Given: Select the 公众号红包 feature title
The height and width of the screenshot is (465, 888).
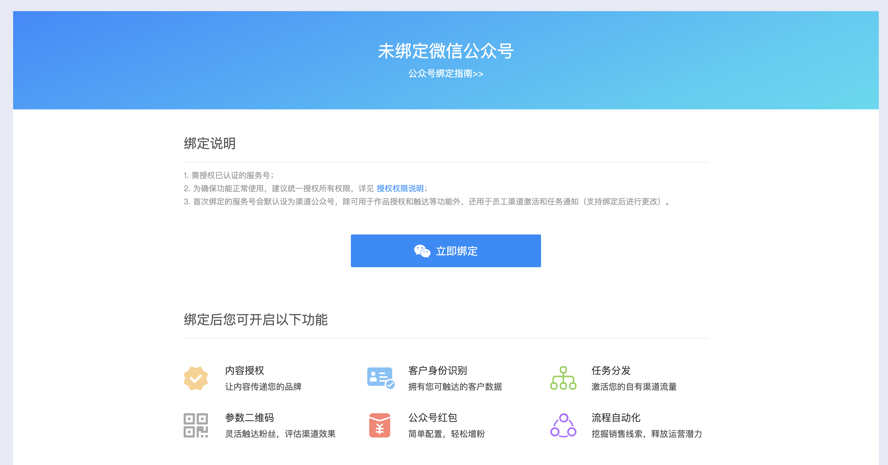Looking at the screenshot, I should point(433,418).
